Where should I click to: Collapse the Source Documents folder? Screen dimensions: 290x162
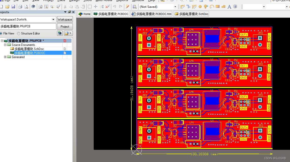5,45
